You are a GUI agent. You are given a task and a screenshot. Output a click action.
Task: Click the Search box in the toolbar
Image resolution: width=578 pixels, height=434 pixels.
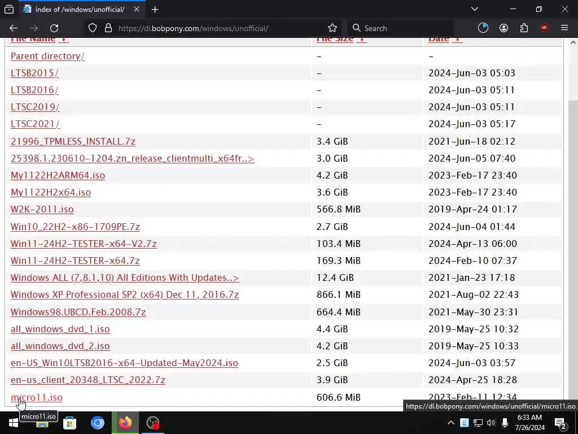(x=401, y=28)
